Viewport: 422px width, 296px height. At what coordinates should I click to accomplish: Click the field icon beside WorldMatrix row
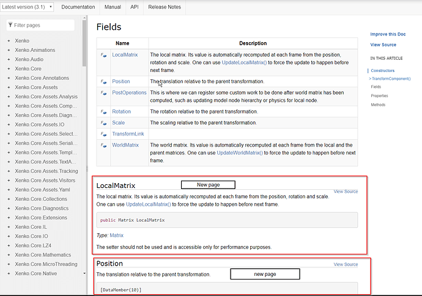coord(103,145)
